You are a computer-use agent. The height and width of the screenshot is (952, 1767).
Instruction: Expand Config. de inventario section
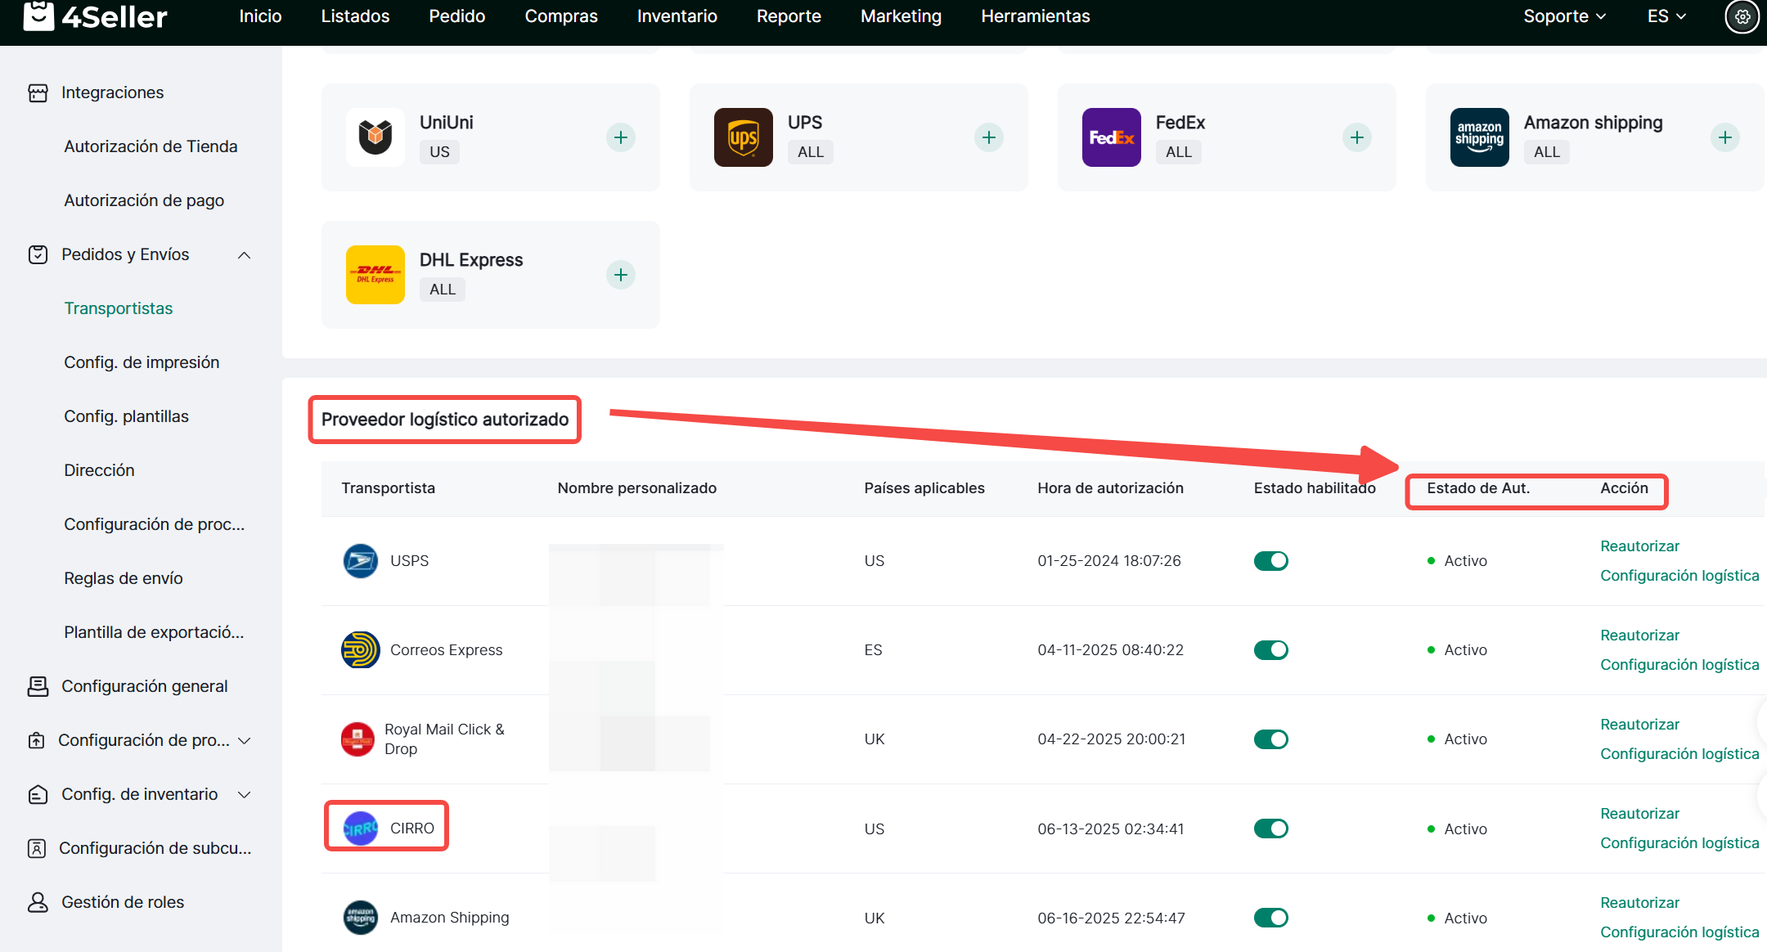244,795
